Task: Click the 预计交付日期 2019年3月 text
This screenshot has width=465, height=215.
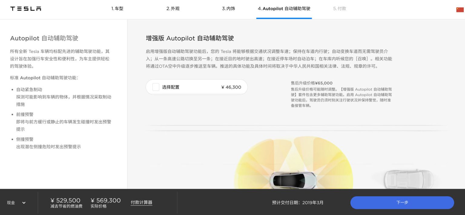Action: pyautogui.click(x=298, y=203)
